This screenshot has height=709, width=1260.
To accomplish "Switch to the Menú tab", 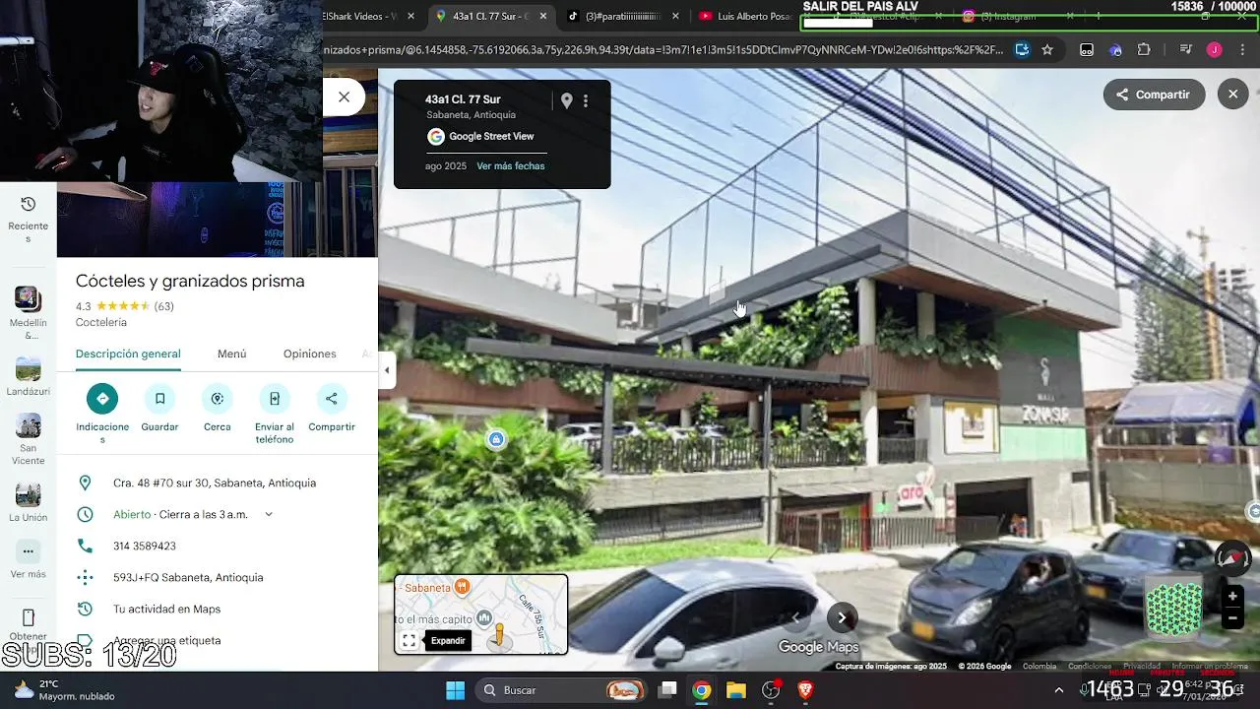I will click(x=231, y=354).
